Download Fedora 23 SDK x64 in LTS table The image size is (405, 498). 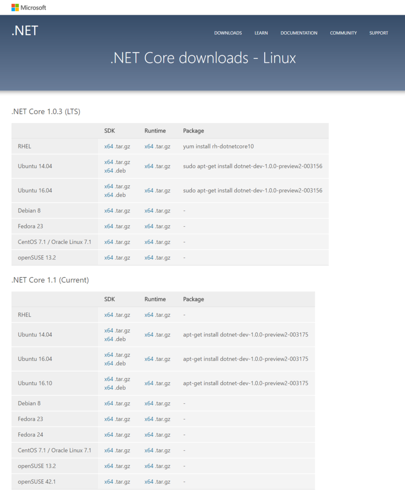(109, 226)
